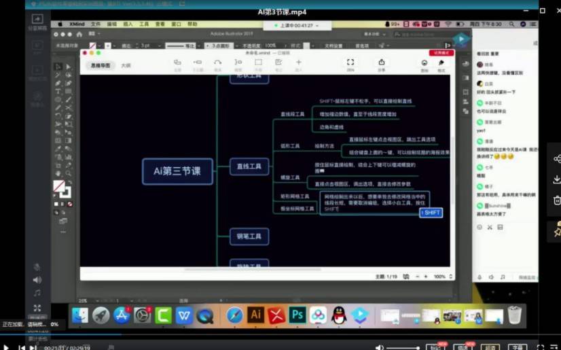Click the Illustrator stroke swatch in control bar
This screenshot has width=561, height=350.
tap(107, 46)
